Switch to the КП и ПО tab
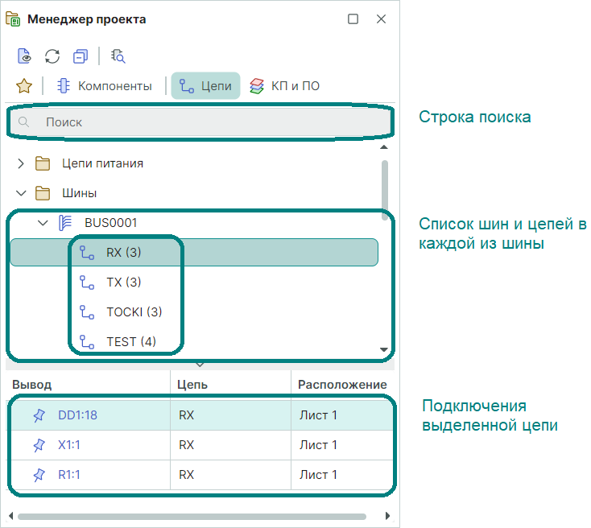Image resolution: width=591 pixels, height=528 pixels. pos(285,85)
